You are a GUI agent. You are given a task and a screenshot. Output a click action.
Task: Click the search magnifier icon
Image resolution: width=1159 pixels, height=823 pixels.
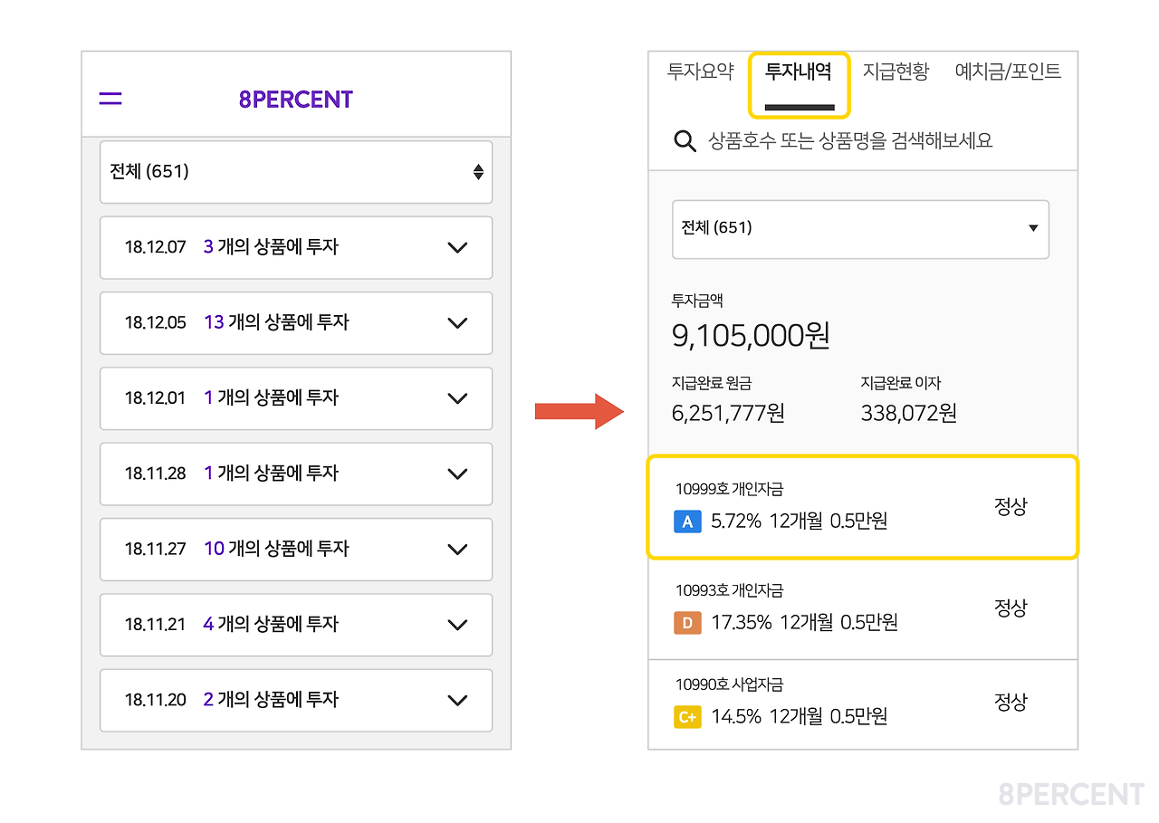(685, 140)
